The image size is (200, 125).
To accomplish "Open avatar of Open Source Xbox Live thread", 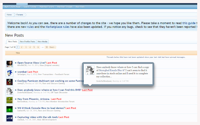I will click(10, 64).
